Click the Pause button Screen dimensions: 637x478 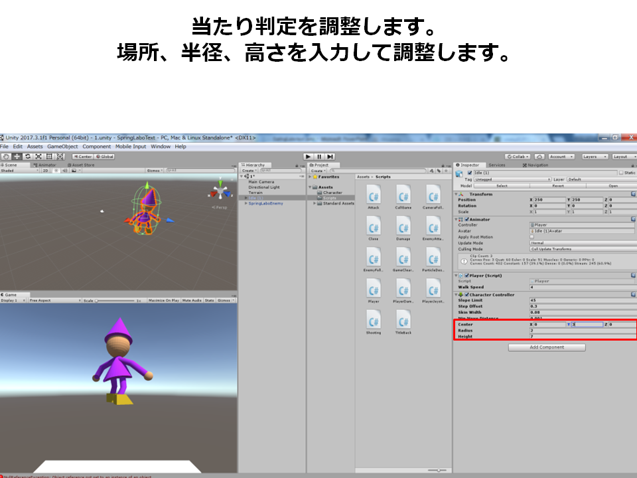319,157
